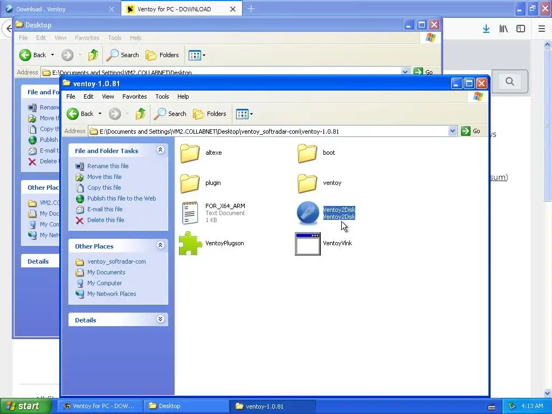
Task: Click system tray icon near clock
Action: [x=512, y=406]
